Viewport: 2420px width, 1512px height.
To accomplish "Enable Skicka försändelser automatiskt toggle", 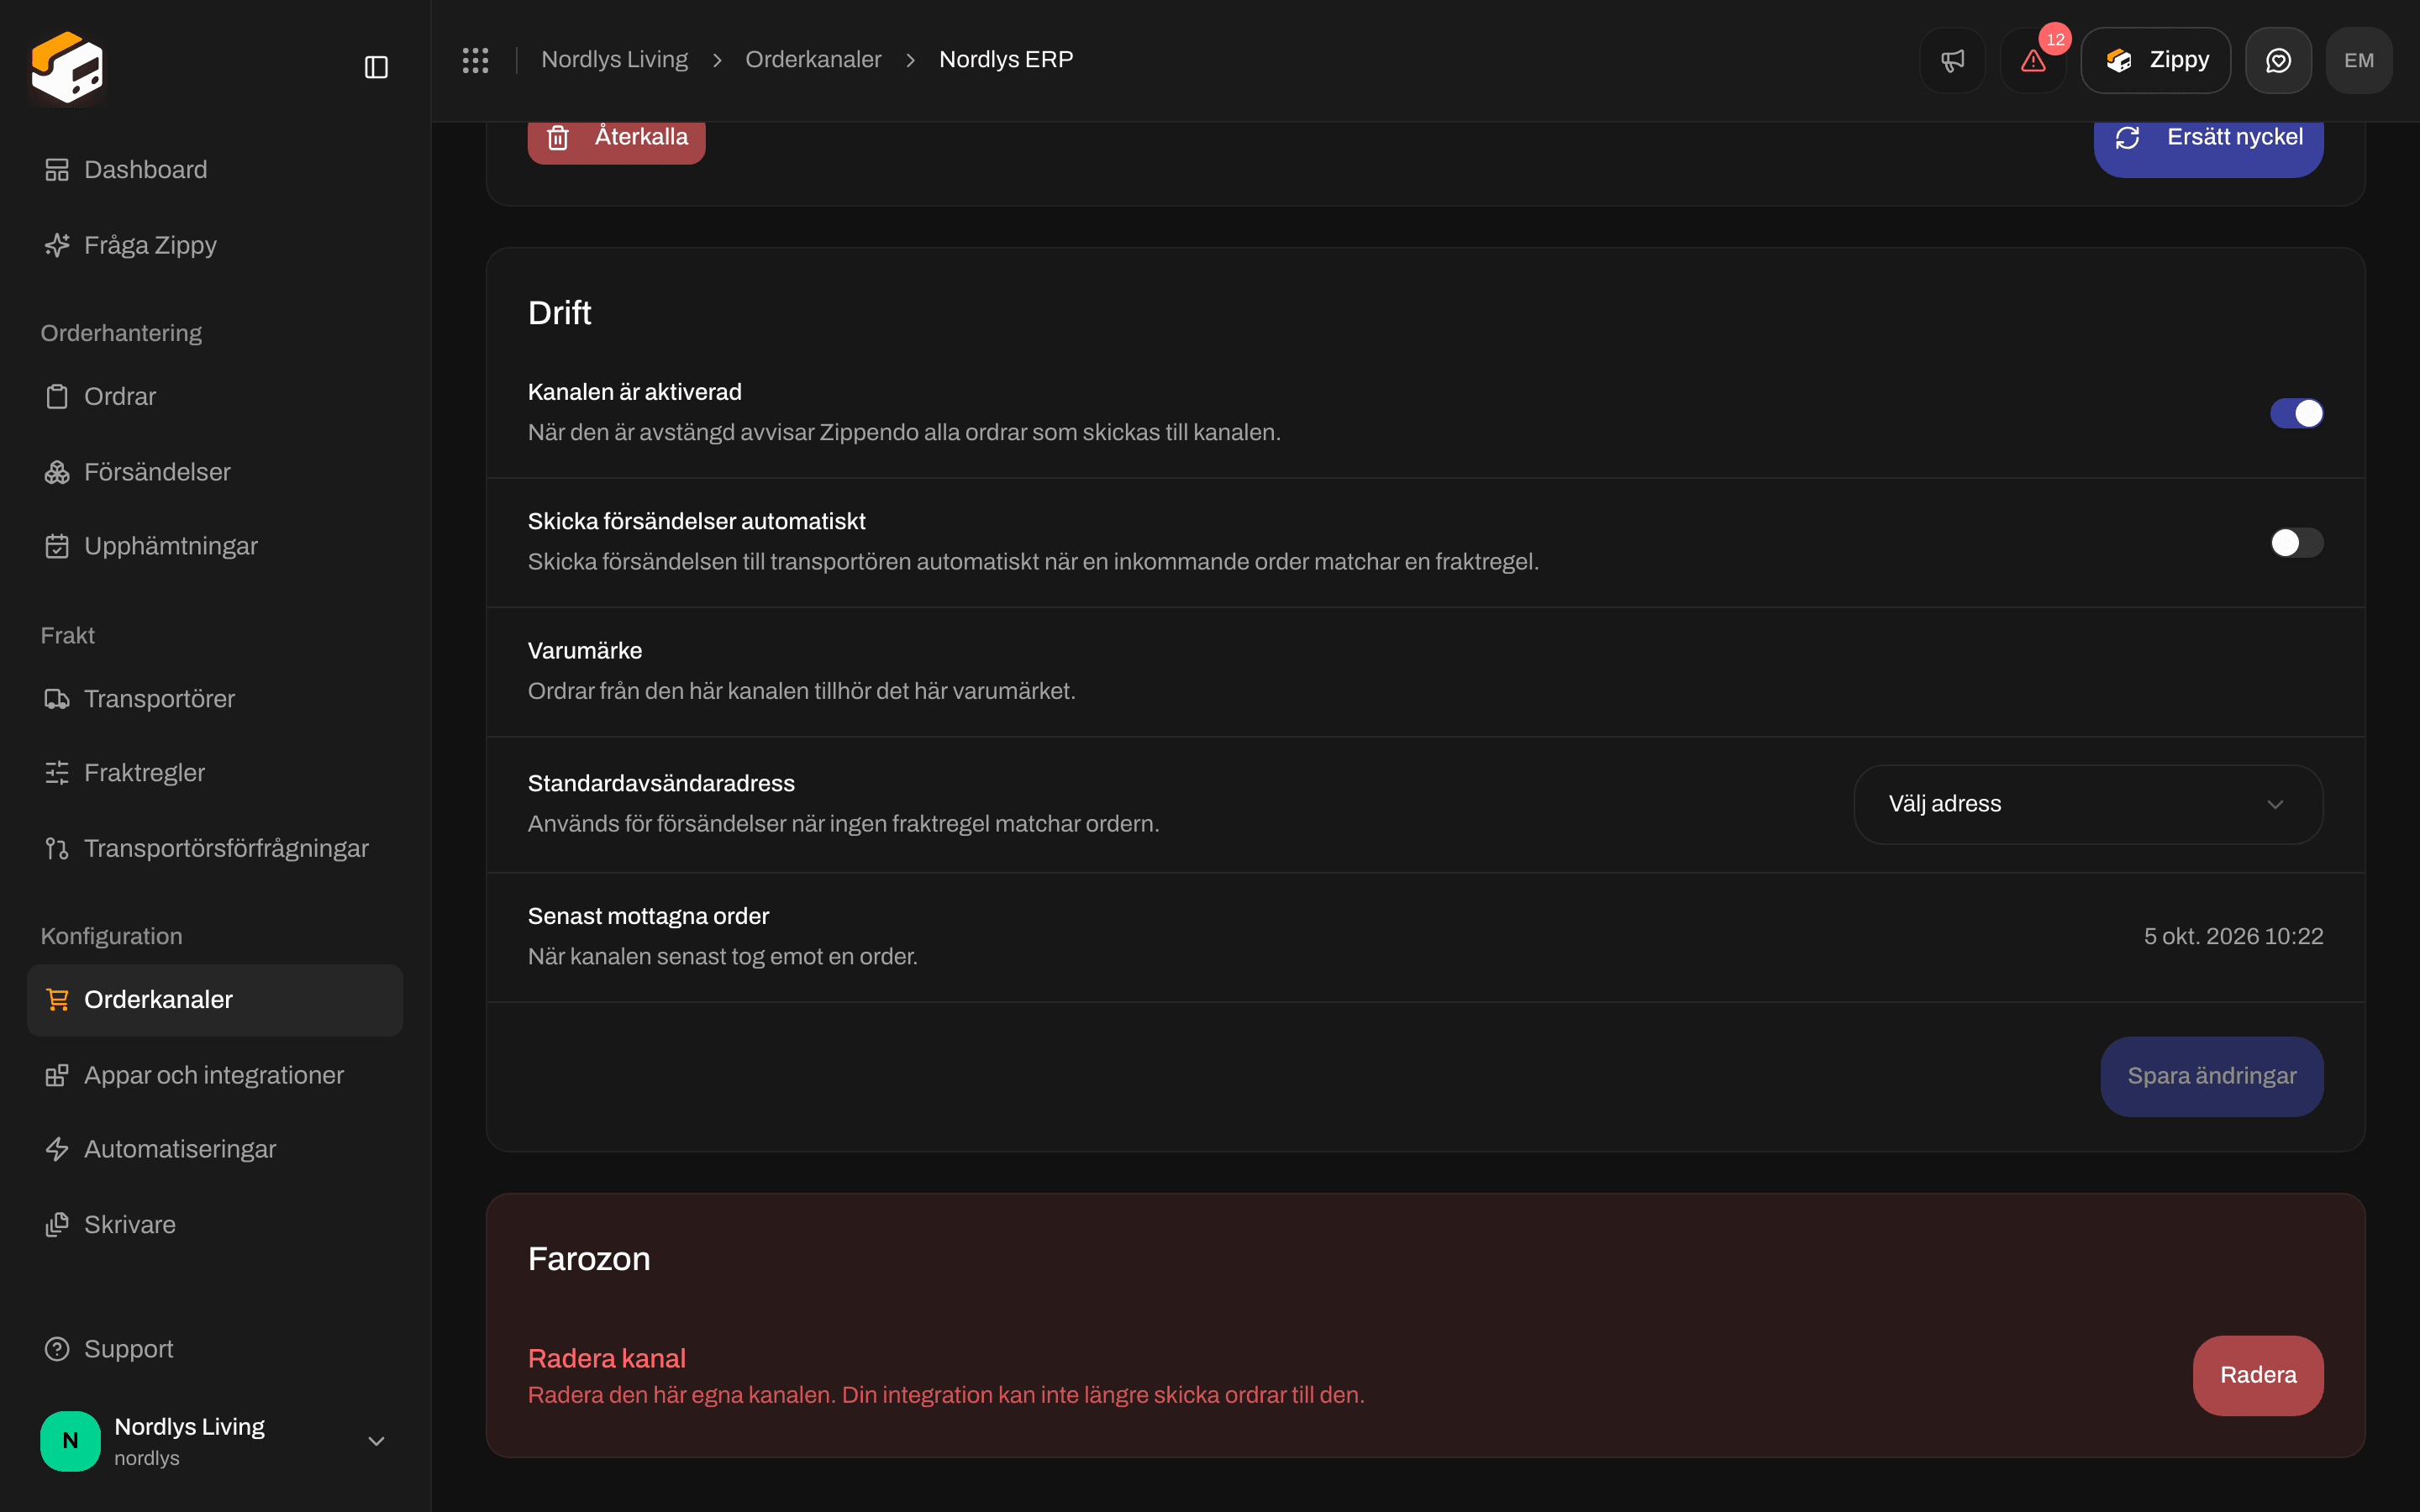I will click(x=2296, y=543).
